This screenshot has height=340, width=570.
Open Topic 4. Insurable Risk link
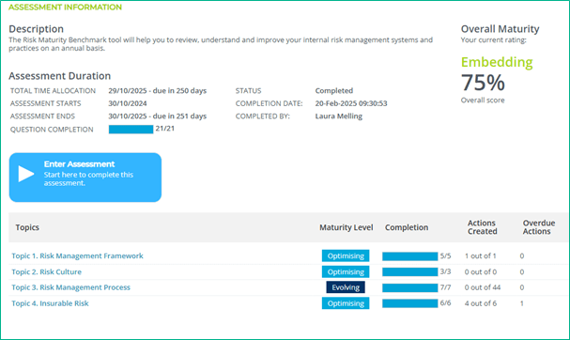point(50,303)
